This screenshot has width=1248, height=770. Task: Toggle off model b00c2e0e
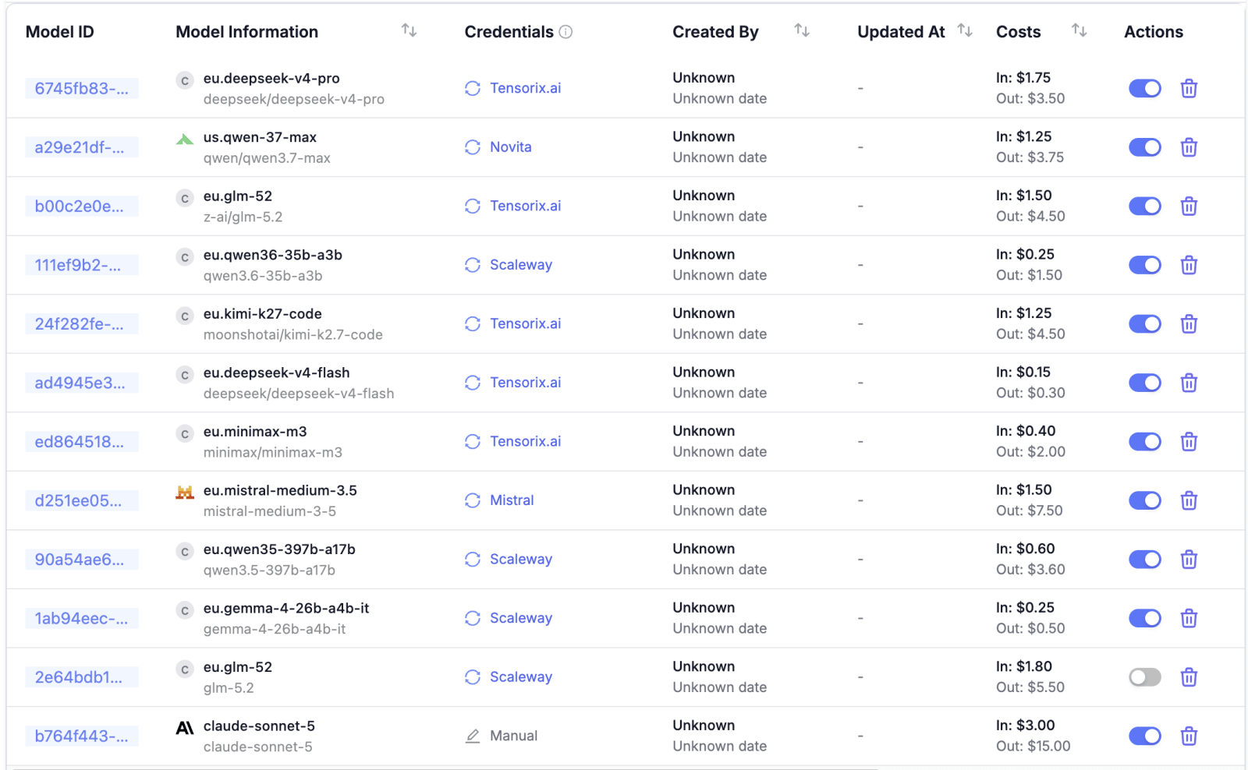click(1145, 207)
